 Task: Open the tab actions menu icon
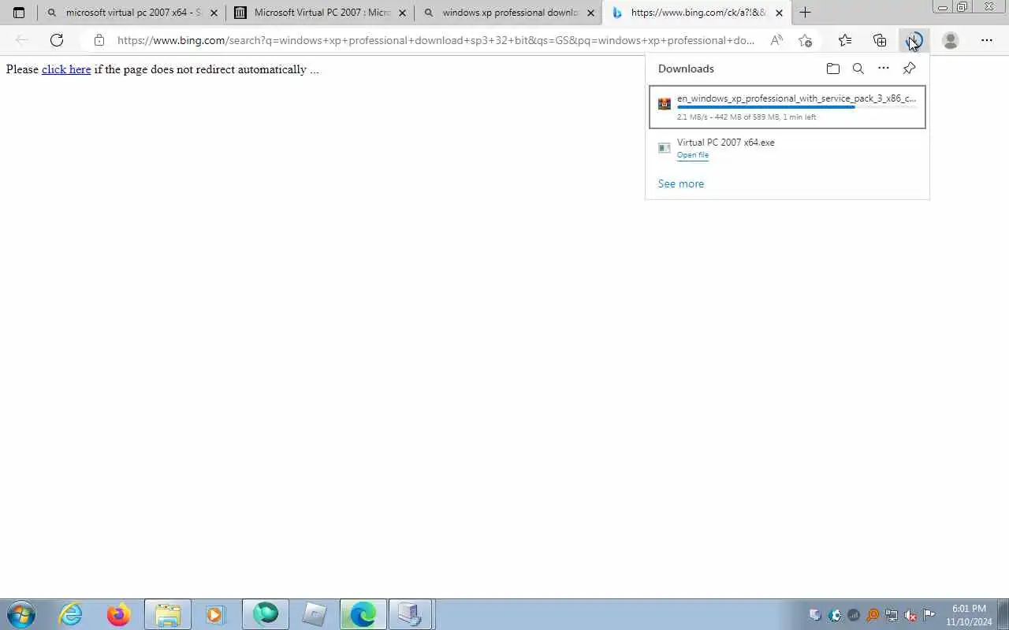point(19,13)
